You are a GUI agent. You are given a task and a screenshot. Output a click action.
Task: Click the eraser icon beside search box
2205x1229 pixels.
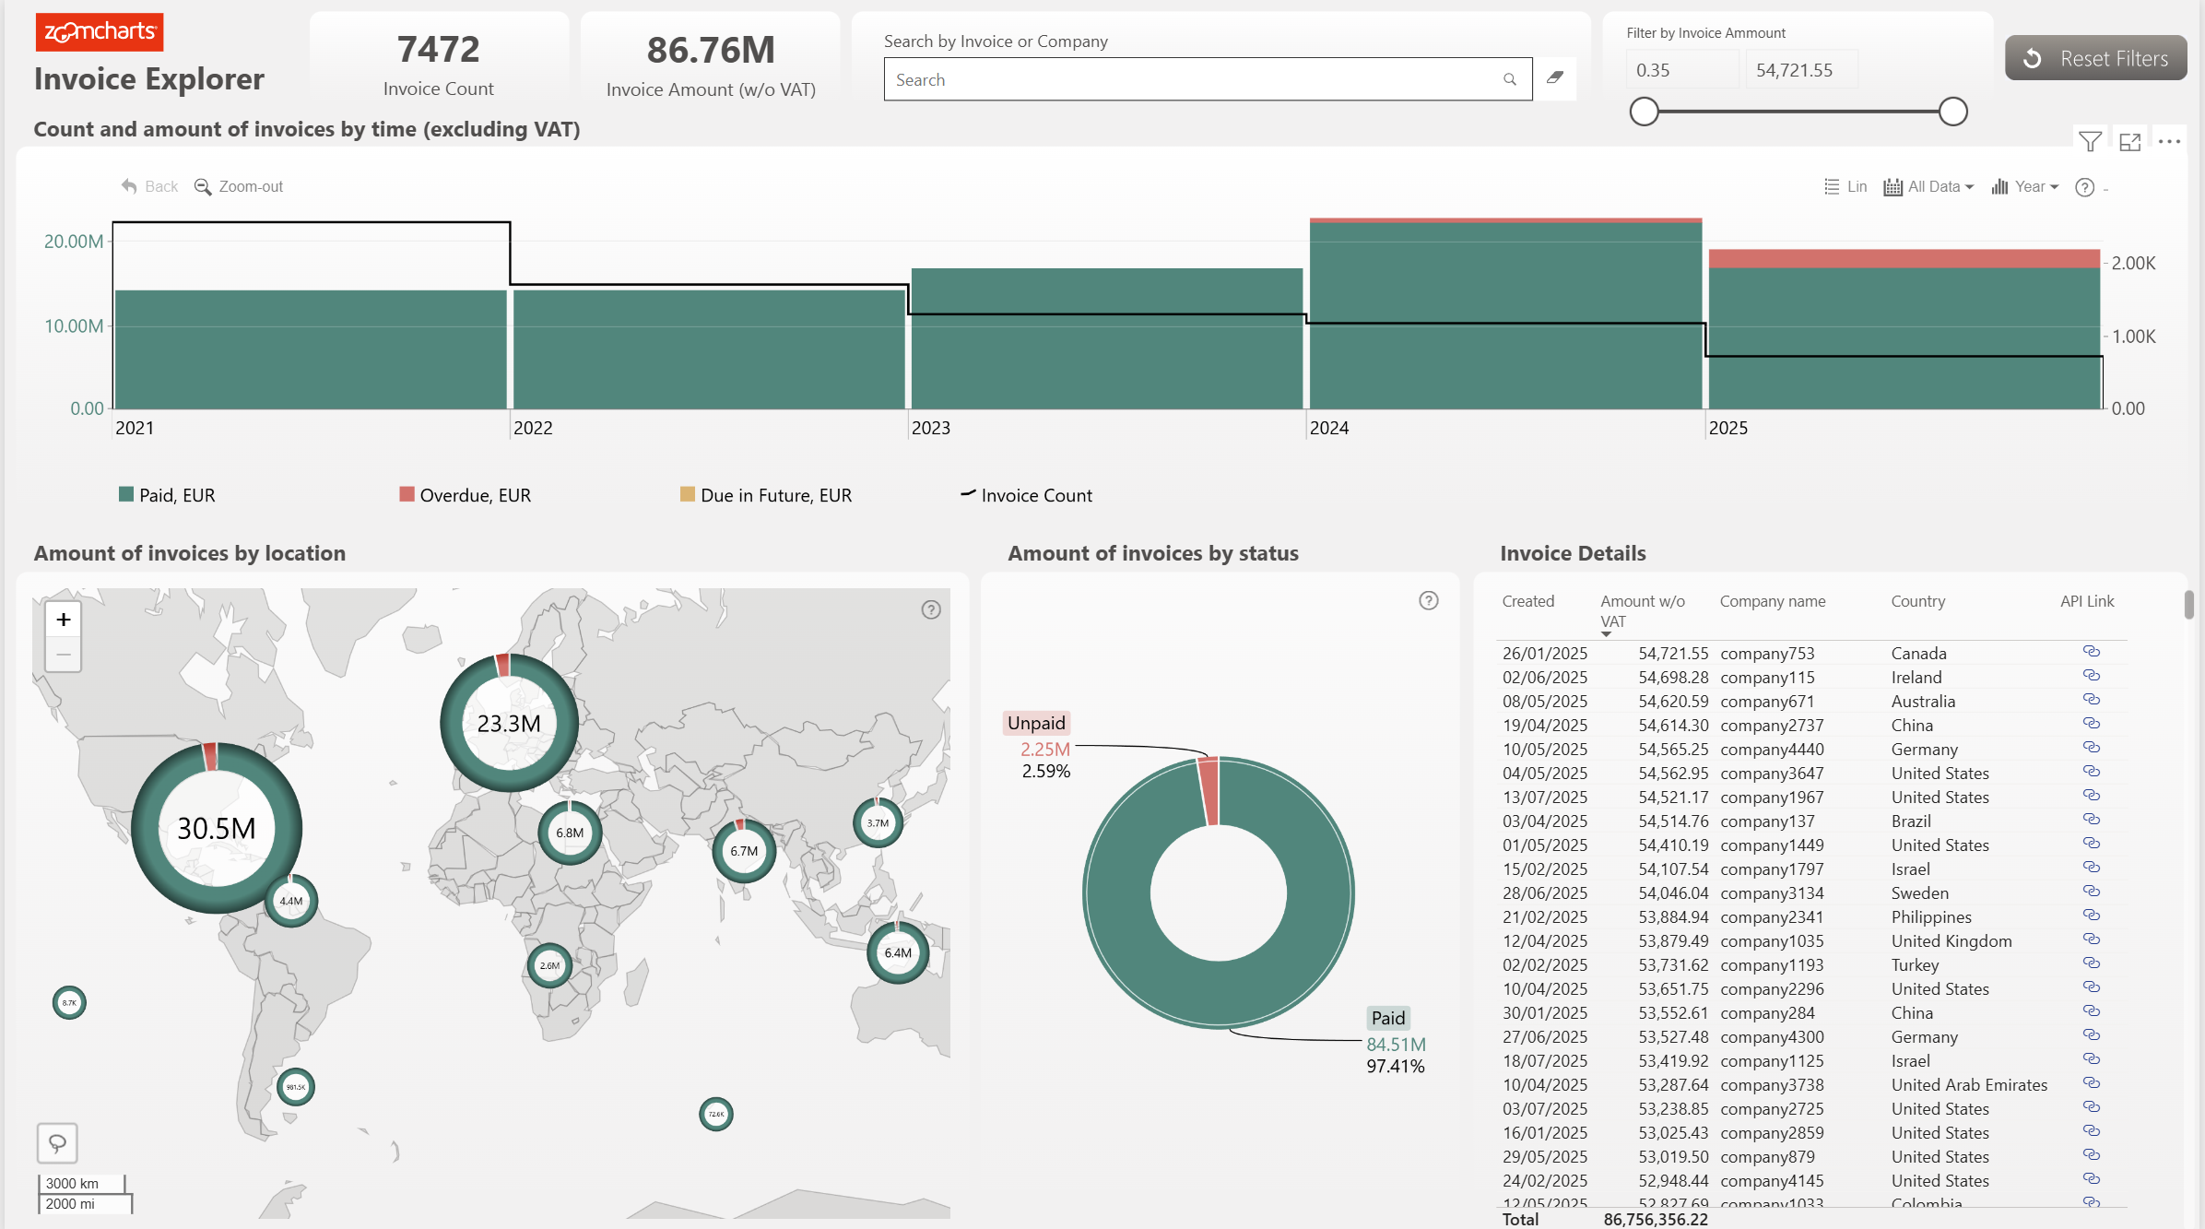[1555, 78]
